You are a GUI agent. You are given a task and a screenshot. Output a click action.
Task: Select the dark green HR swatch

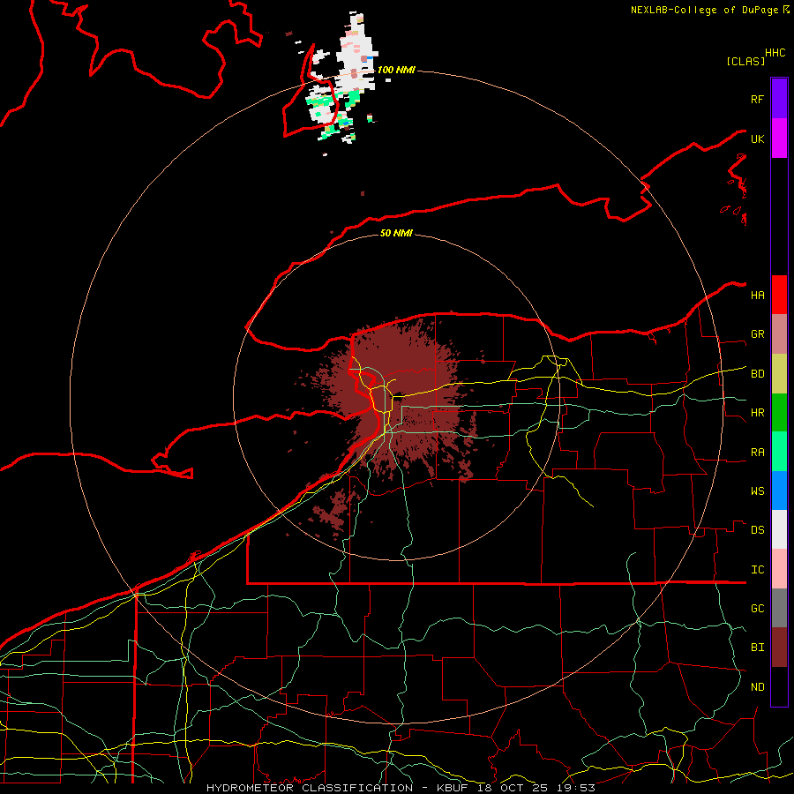click(779, 413)
